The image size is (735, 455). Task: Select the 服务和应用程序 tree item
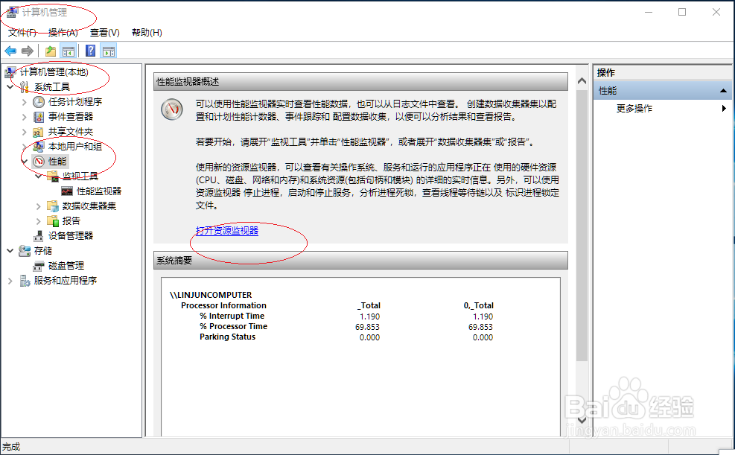(x=64, y=280)
